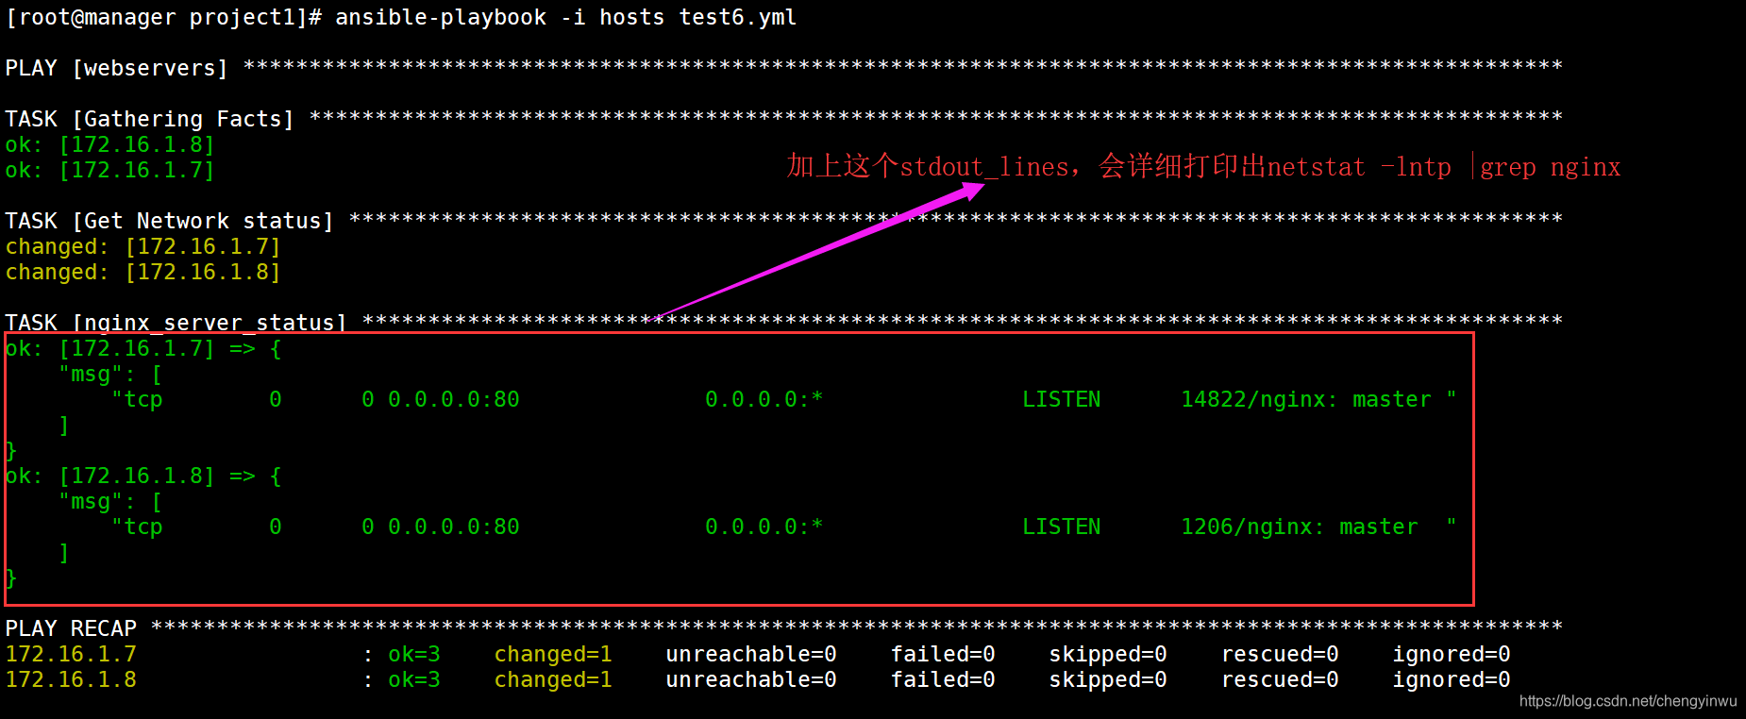Click the 'PLAY [webservers]' header text
The height and width of the screenshot is (719, 1746).
pos(116,69)
